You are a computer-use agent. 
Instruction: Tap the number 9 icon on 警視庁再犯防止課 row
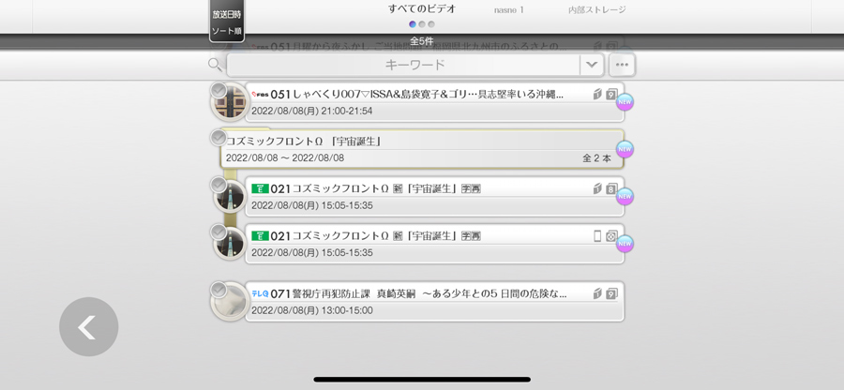[x=611, y=293]
